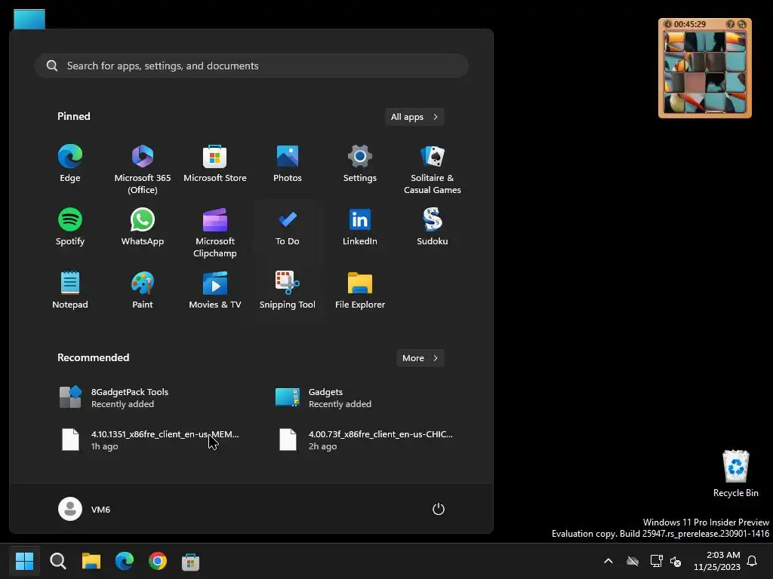Viewport: 773px width, 579px height.
Task: Open Notepad
Action: [70, 290]
